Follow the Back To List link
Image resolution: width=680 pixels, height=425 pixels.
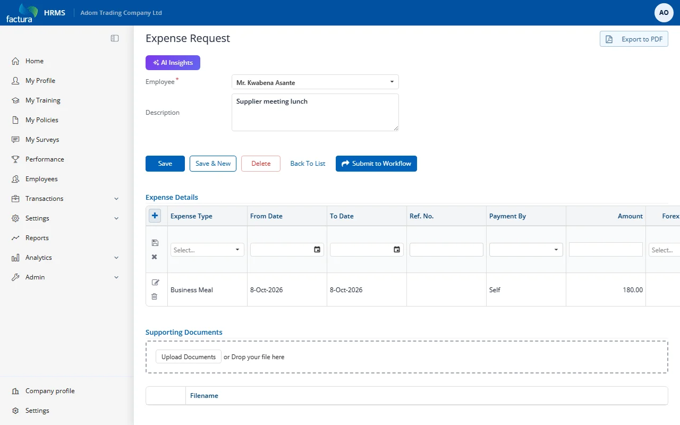pos(308,164)
